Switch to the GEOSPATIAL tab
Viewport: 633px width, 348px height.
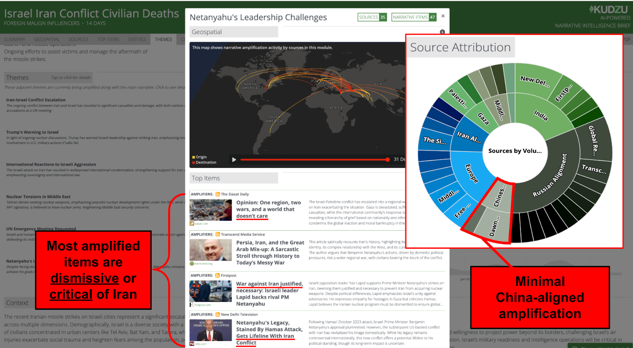coord(47,39)
